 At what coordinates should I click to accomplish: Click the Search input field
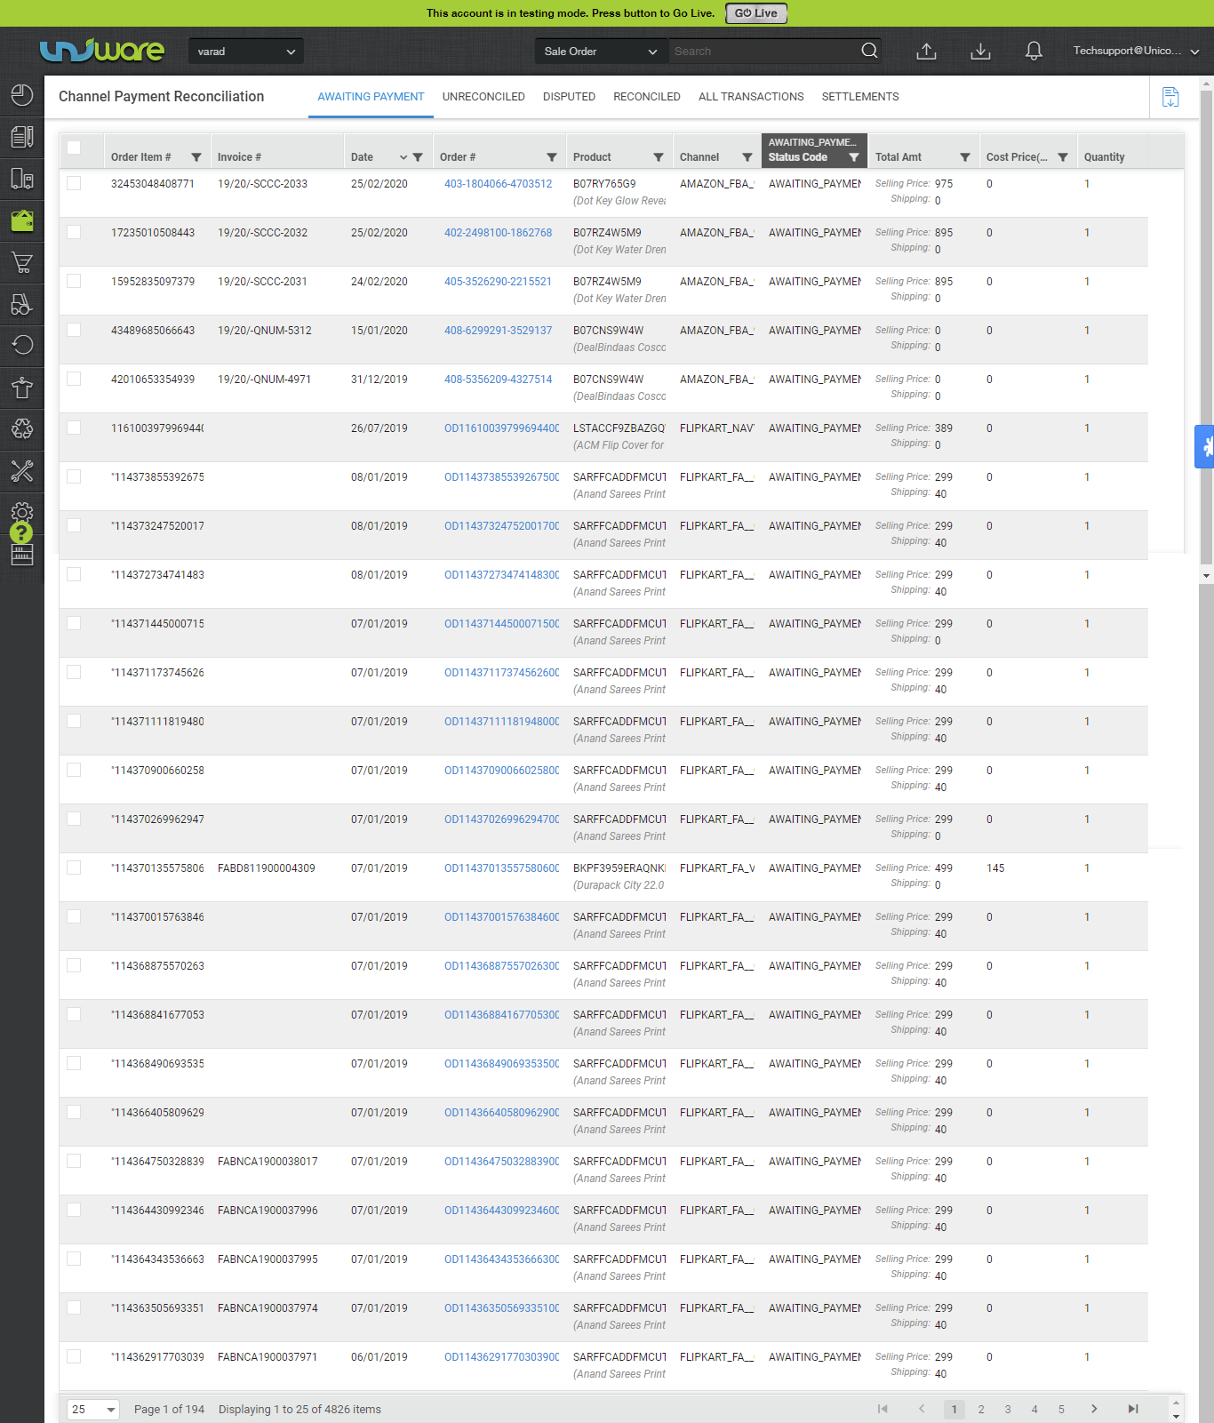(x=763, y=52)
